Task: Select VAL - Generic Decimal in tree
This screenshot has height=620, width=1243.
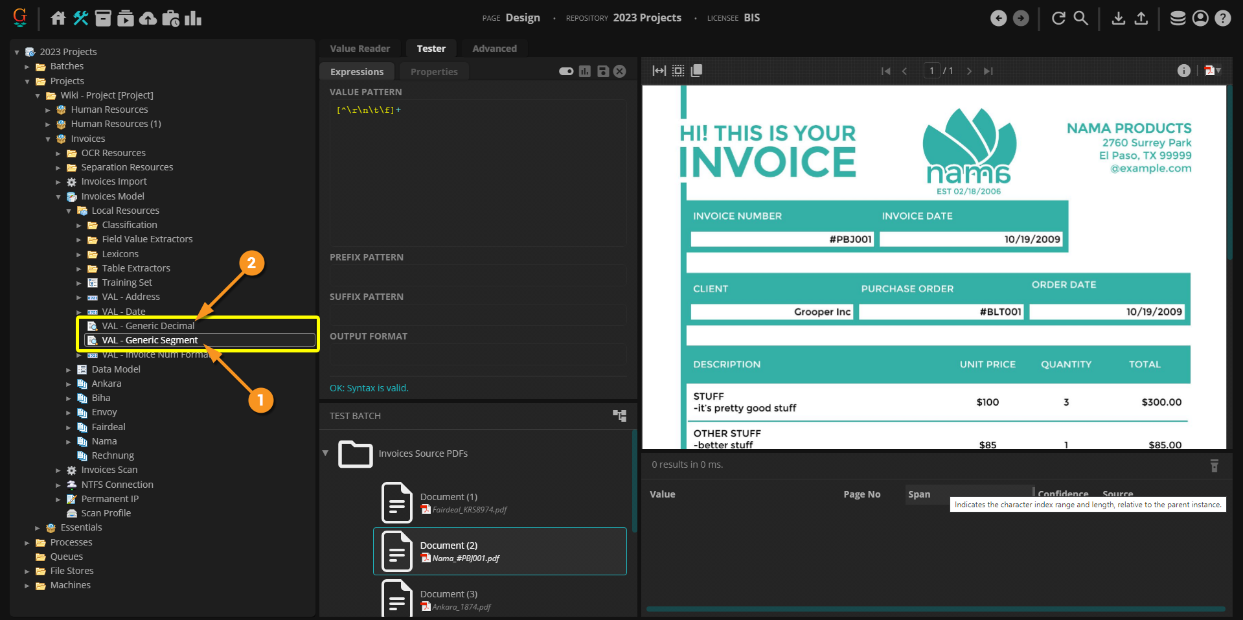Action: pos(148,326)
